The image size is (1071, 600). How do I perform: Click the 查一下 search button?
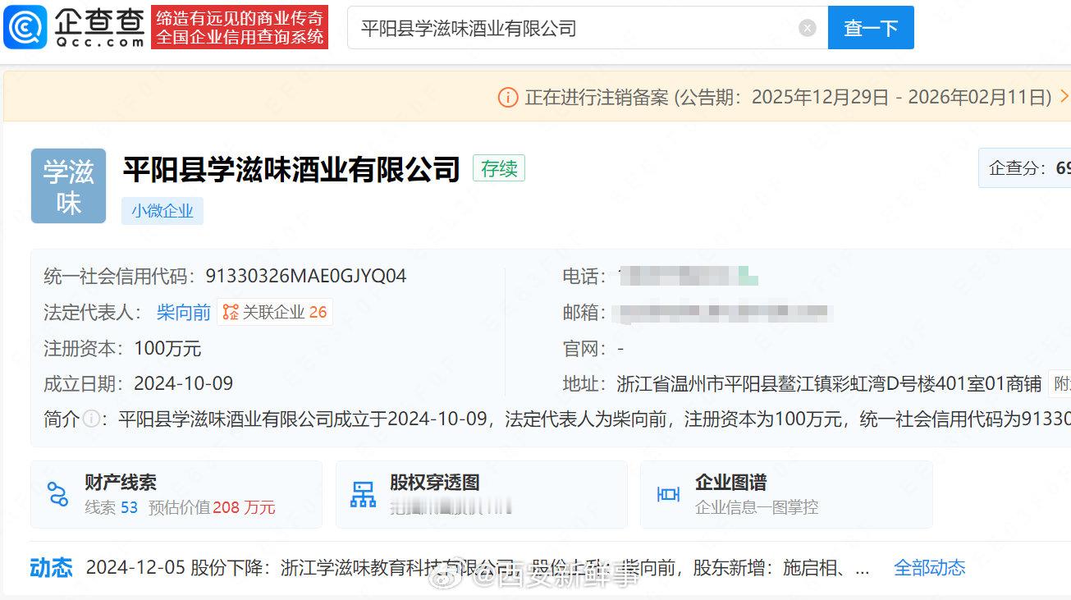pos(871,27)
